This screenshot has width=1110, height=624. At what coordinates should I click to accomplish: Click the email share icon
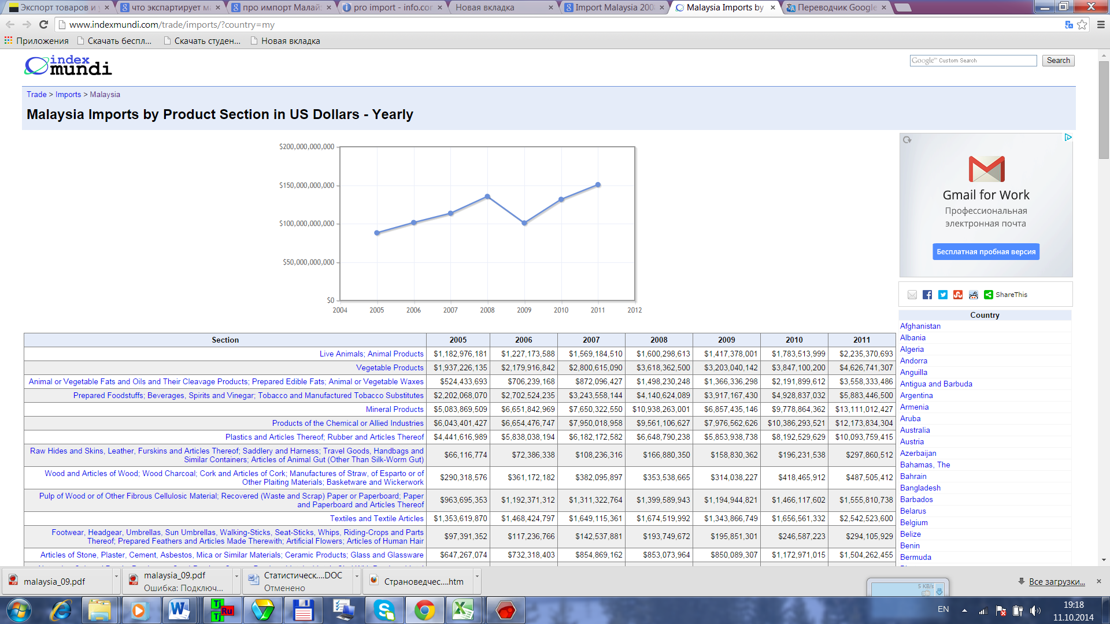pos(912,295)
